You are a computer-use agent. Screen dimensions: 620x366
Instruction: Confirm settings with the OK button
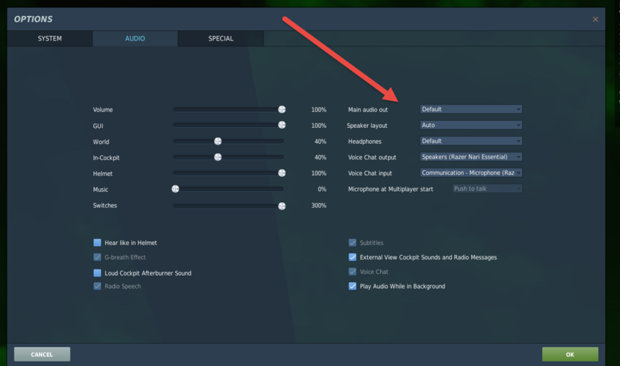click(x=570, y=354)
